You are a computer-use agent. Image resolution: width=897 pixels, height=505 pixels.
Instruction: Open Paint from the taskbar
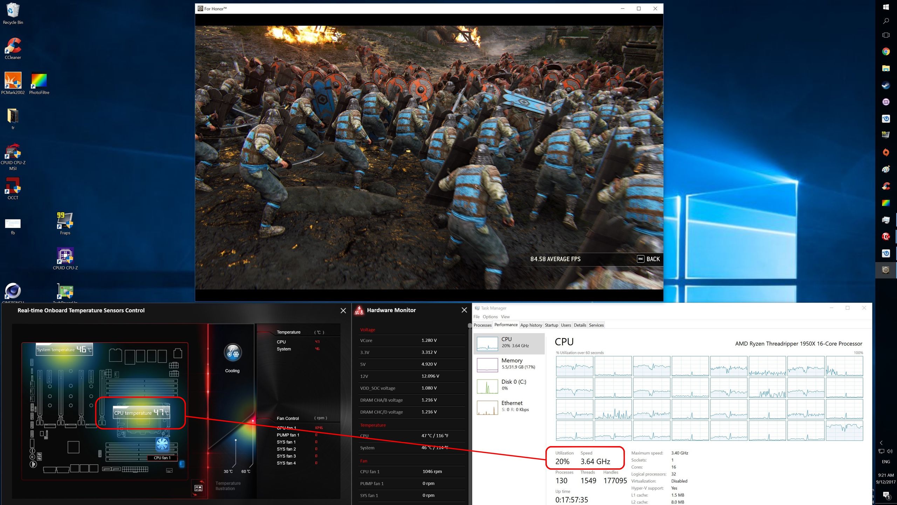tap(886, 169)
